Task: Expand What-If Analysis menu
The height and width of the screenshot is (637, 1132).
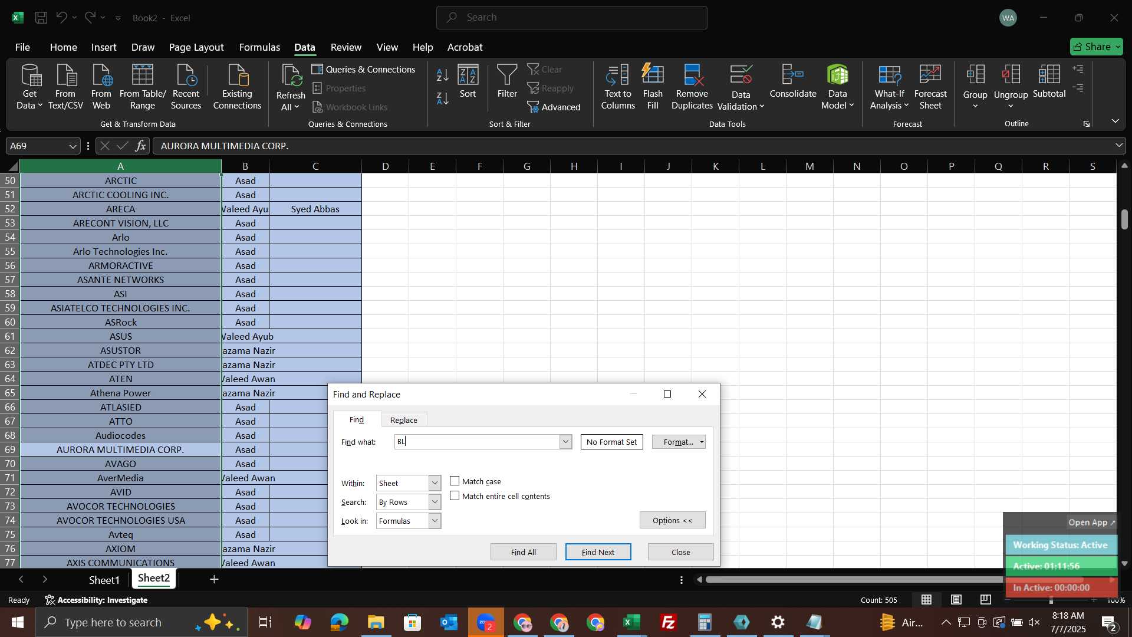Action: click(x=889, y=87)
